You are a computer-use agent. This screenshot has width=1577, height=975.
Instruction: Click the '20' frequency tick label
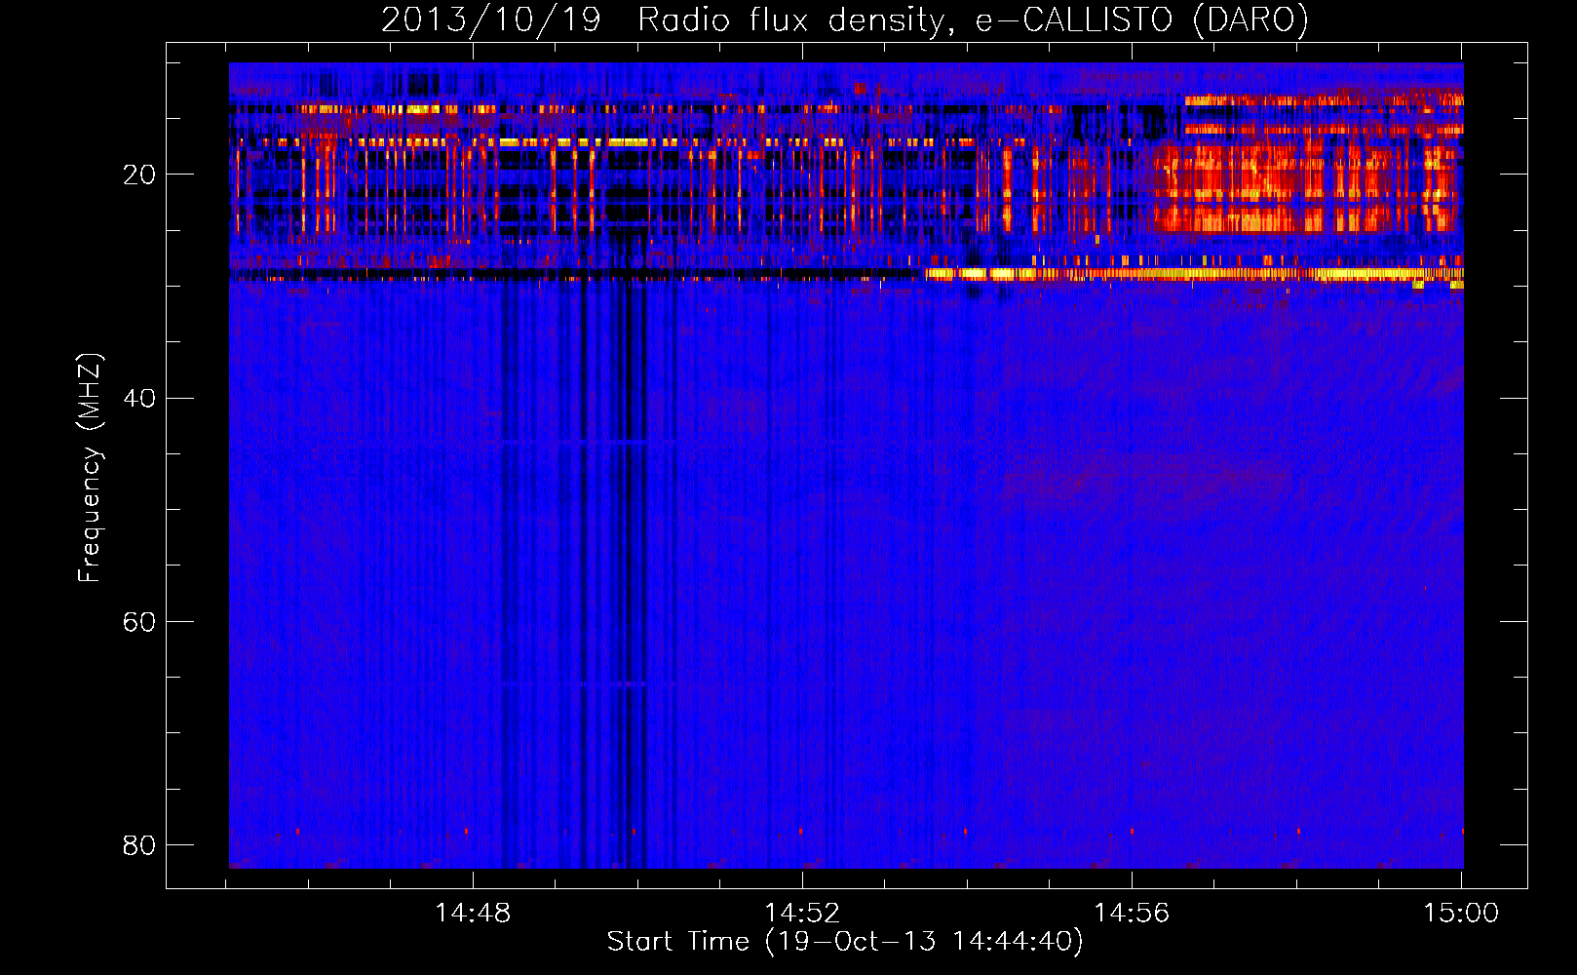pos(139,175)
